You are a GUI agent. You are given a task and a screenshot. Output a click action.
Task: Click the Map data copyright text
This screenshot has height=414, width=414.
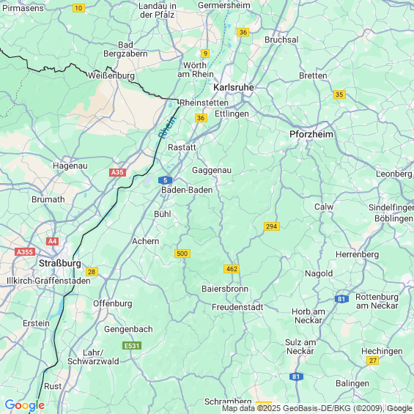(x=317, y=408)
